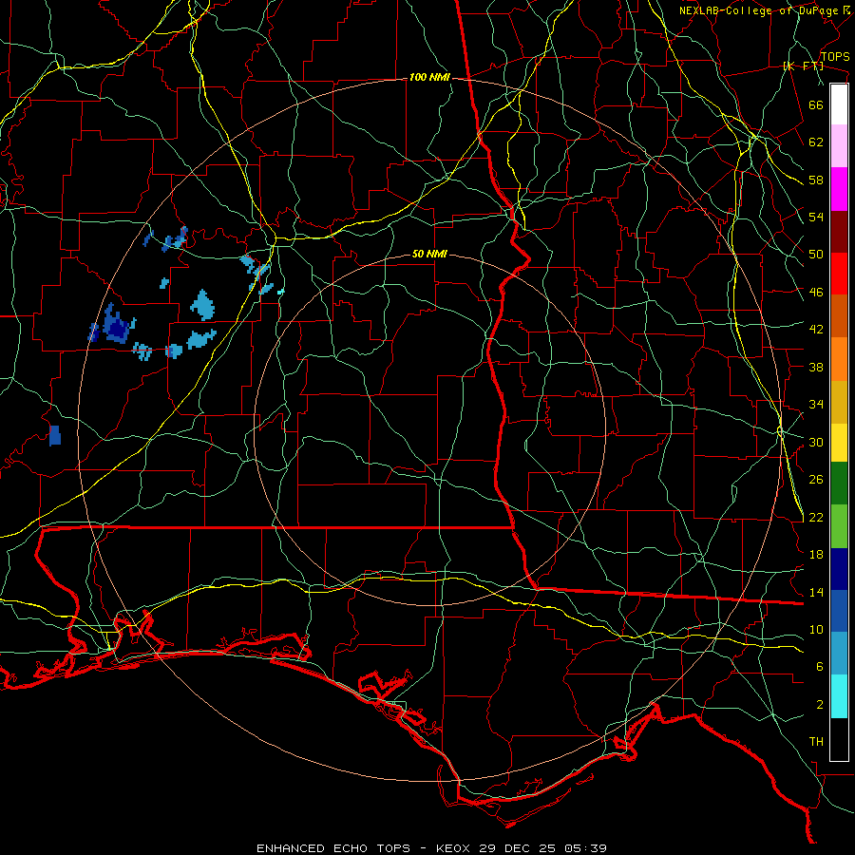Click the KEOX station identifier in caption
855x855 pixels.
click(455, 848)
